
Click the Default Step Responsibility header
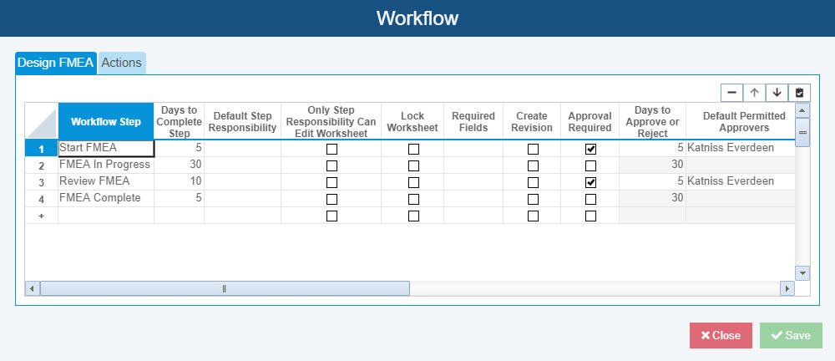coord(243,121)
